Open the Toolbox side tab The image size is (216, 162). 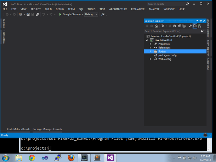coord(4,23)
